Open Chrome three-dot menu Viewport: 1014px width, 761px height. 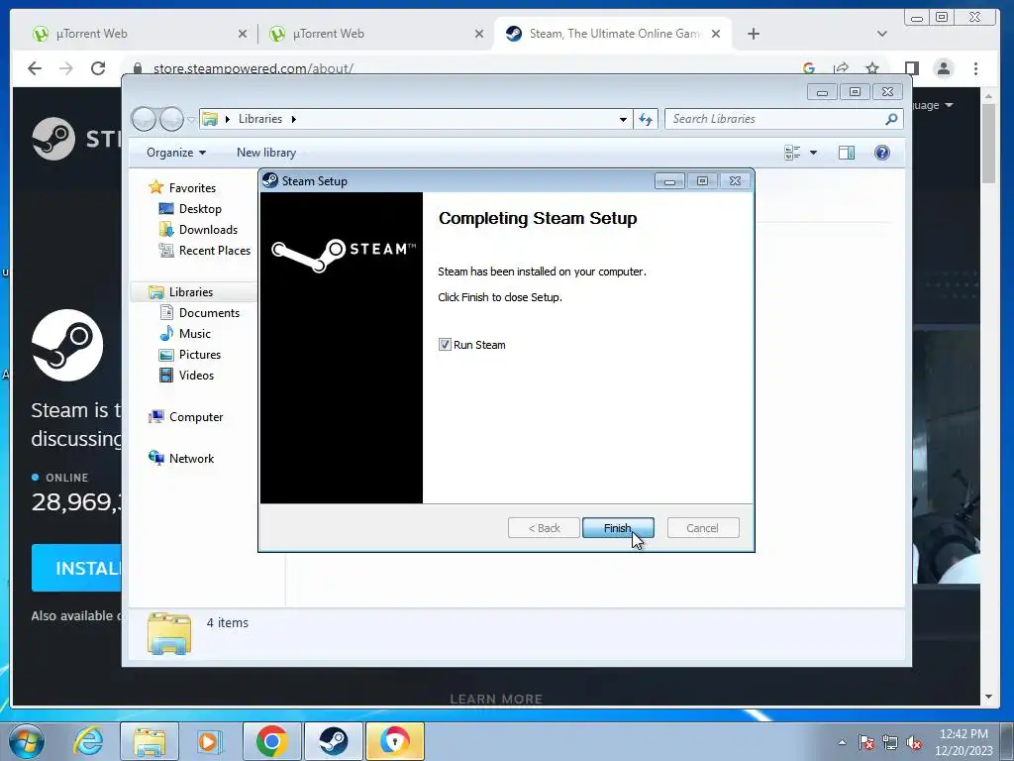(x=975, y=68)
